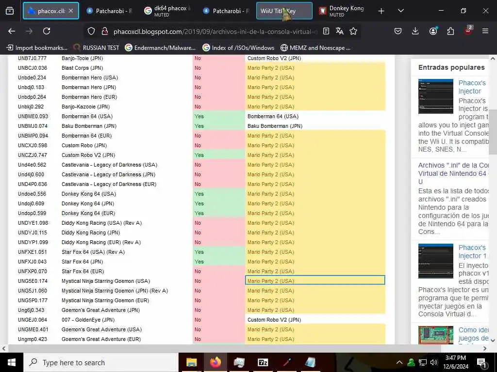Click scroll right arrow on horizontal scrollbar
The height and width of the screenshot is (372, 497).
(x=485, y=348)
